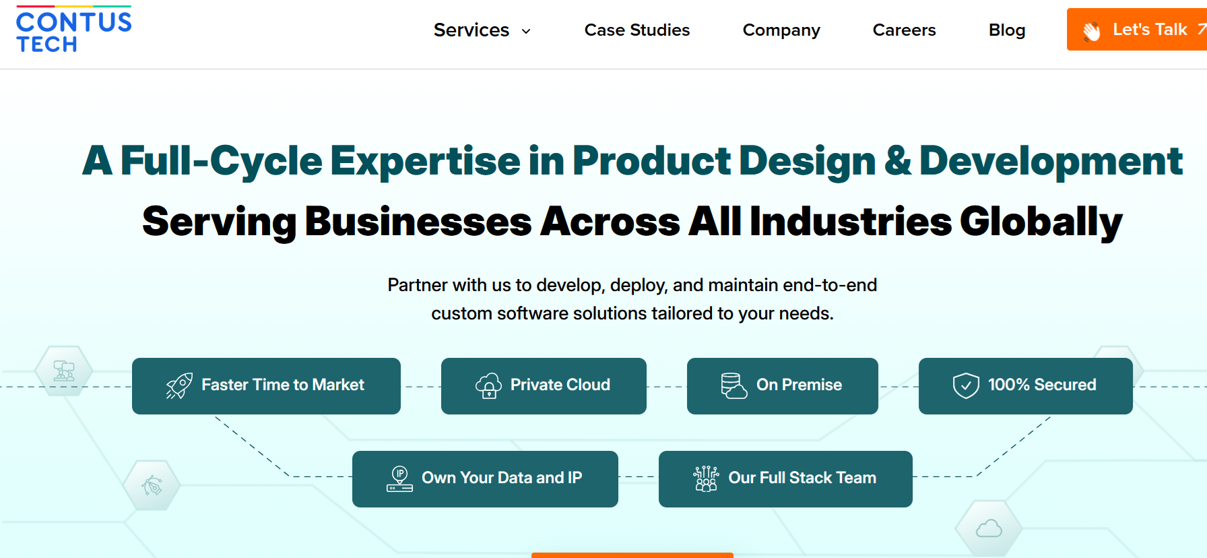Click the Contus Tech logo
This screenshot has height=558, width=1207.
click(x=73, y=30)
